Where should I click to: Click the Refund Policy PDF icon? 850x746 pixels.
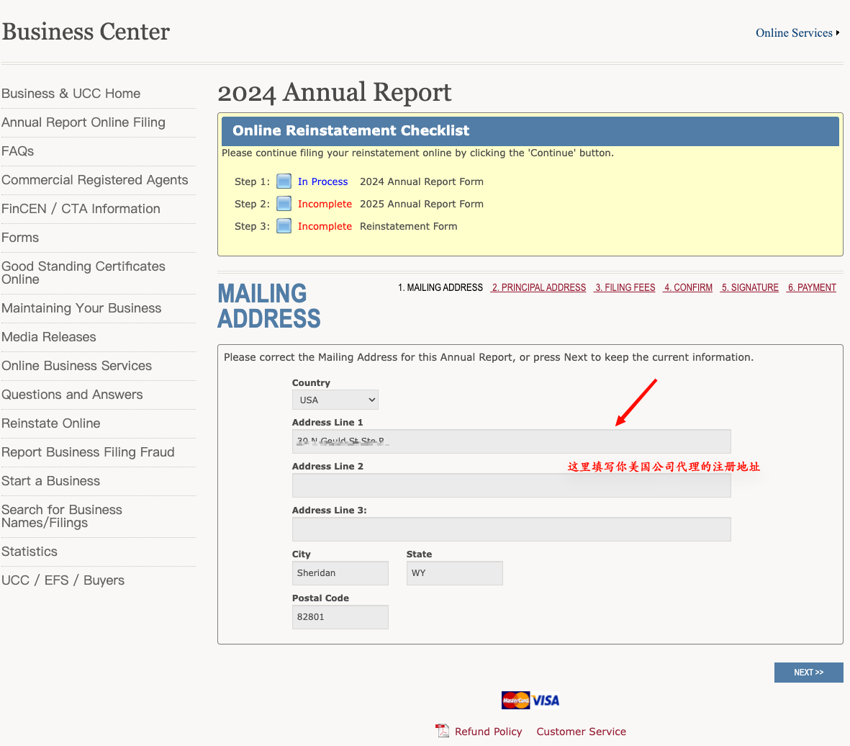443,731
